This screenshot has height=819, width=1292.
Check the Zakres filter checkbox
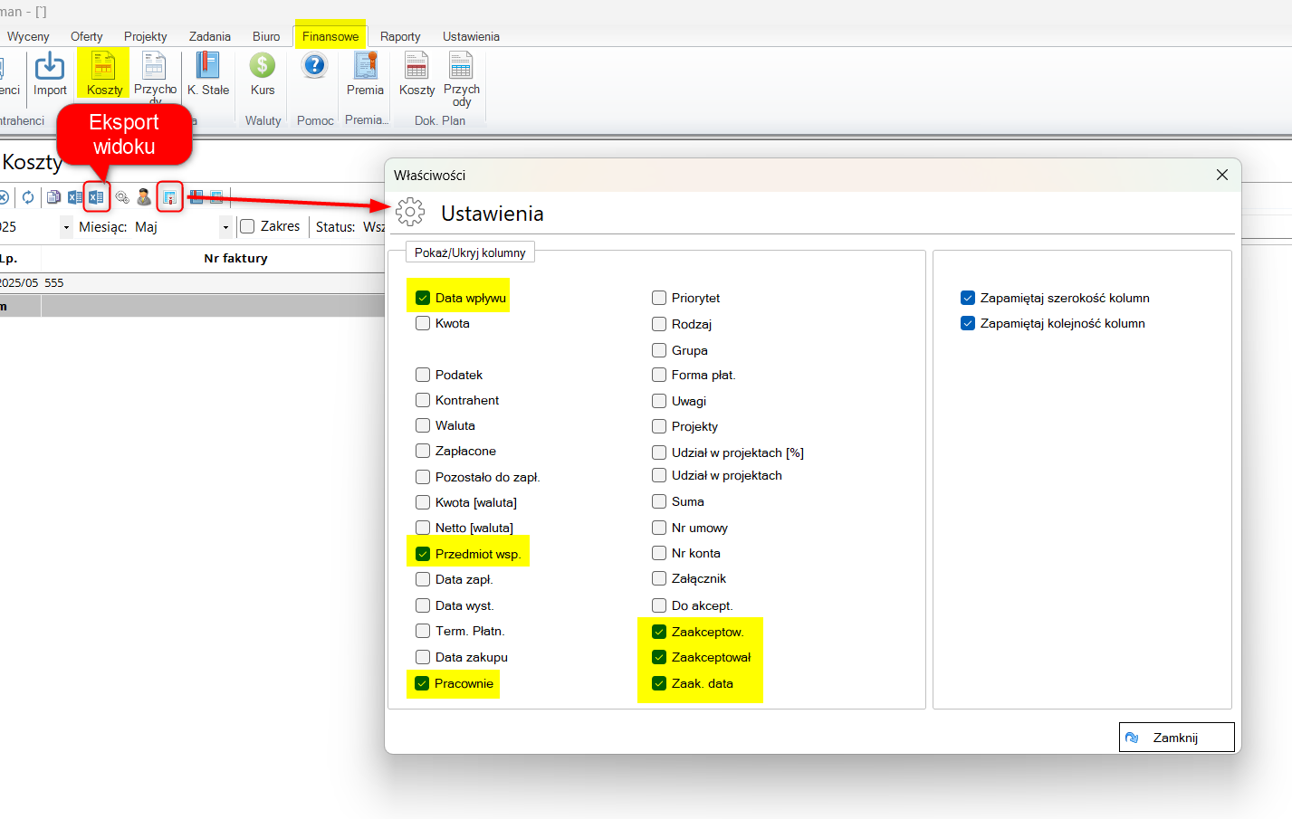click(x=247, y=226)
